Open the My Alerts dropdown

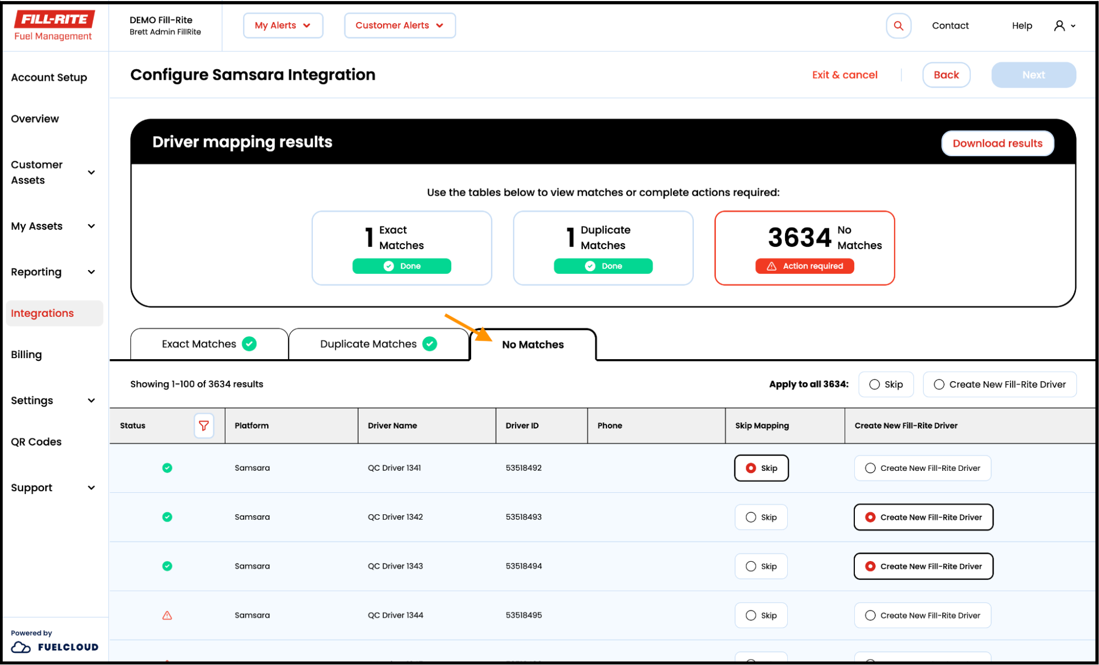(x=283, y=25)
